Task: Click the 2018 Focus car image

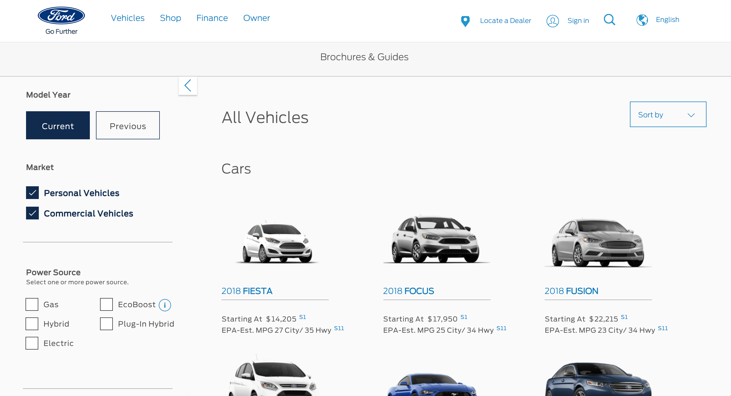Action: [436, 240]
